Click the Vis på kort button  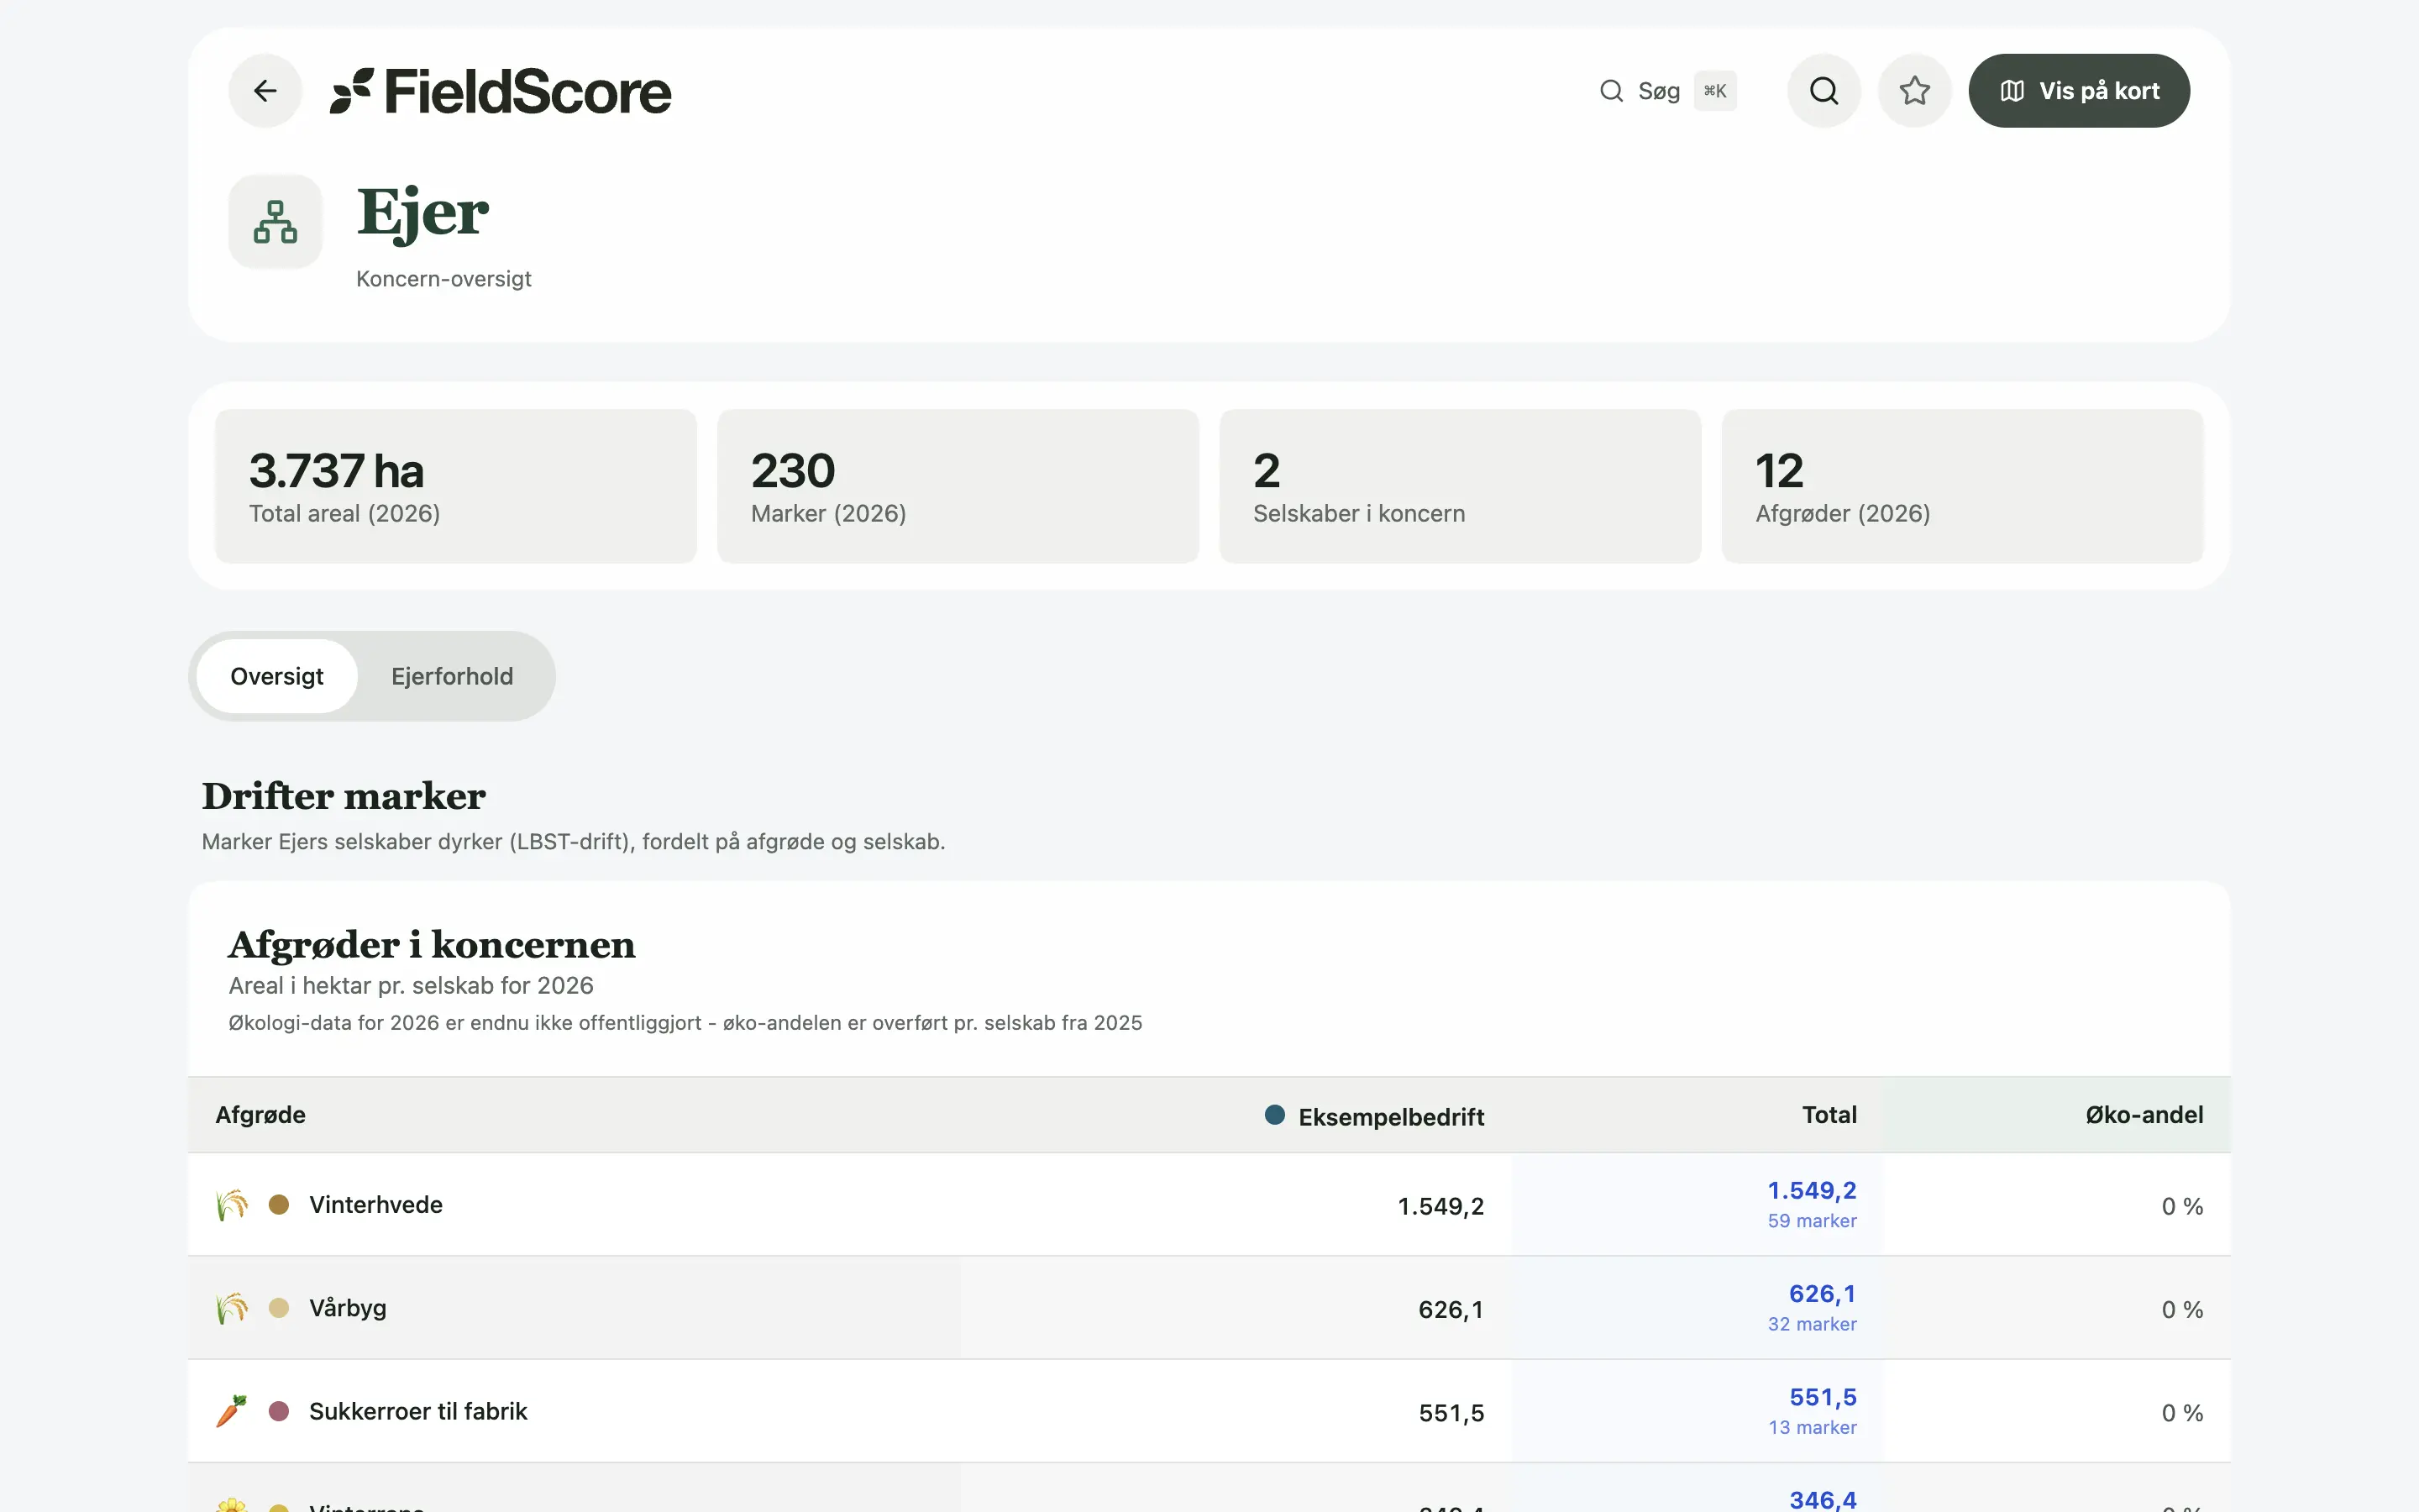(x=2079, y=91)
